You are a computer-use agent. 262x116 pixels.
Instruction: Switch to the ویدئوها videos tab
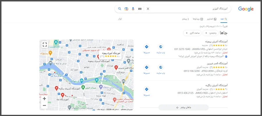click(x=198, y=19)
